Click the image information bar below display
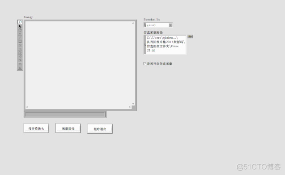The height and width of the screenshot is (175, 285). click(65, 115)
